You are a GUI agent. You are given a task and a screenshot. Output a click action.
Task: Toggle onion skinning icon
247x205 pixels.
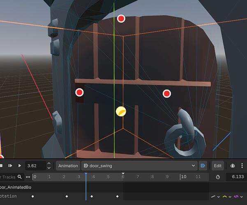pos(233,166)
